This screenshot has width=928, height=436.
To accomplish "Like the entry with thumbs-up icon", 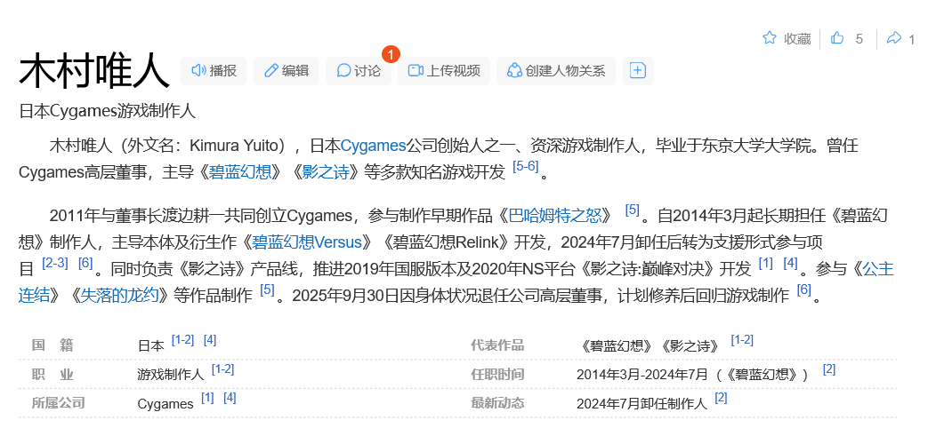I will pos(837,38).
